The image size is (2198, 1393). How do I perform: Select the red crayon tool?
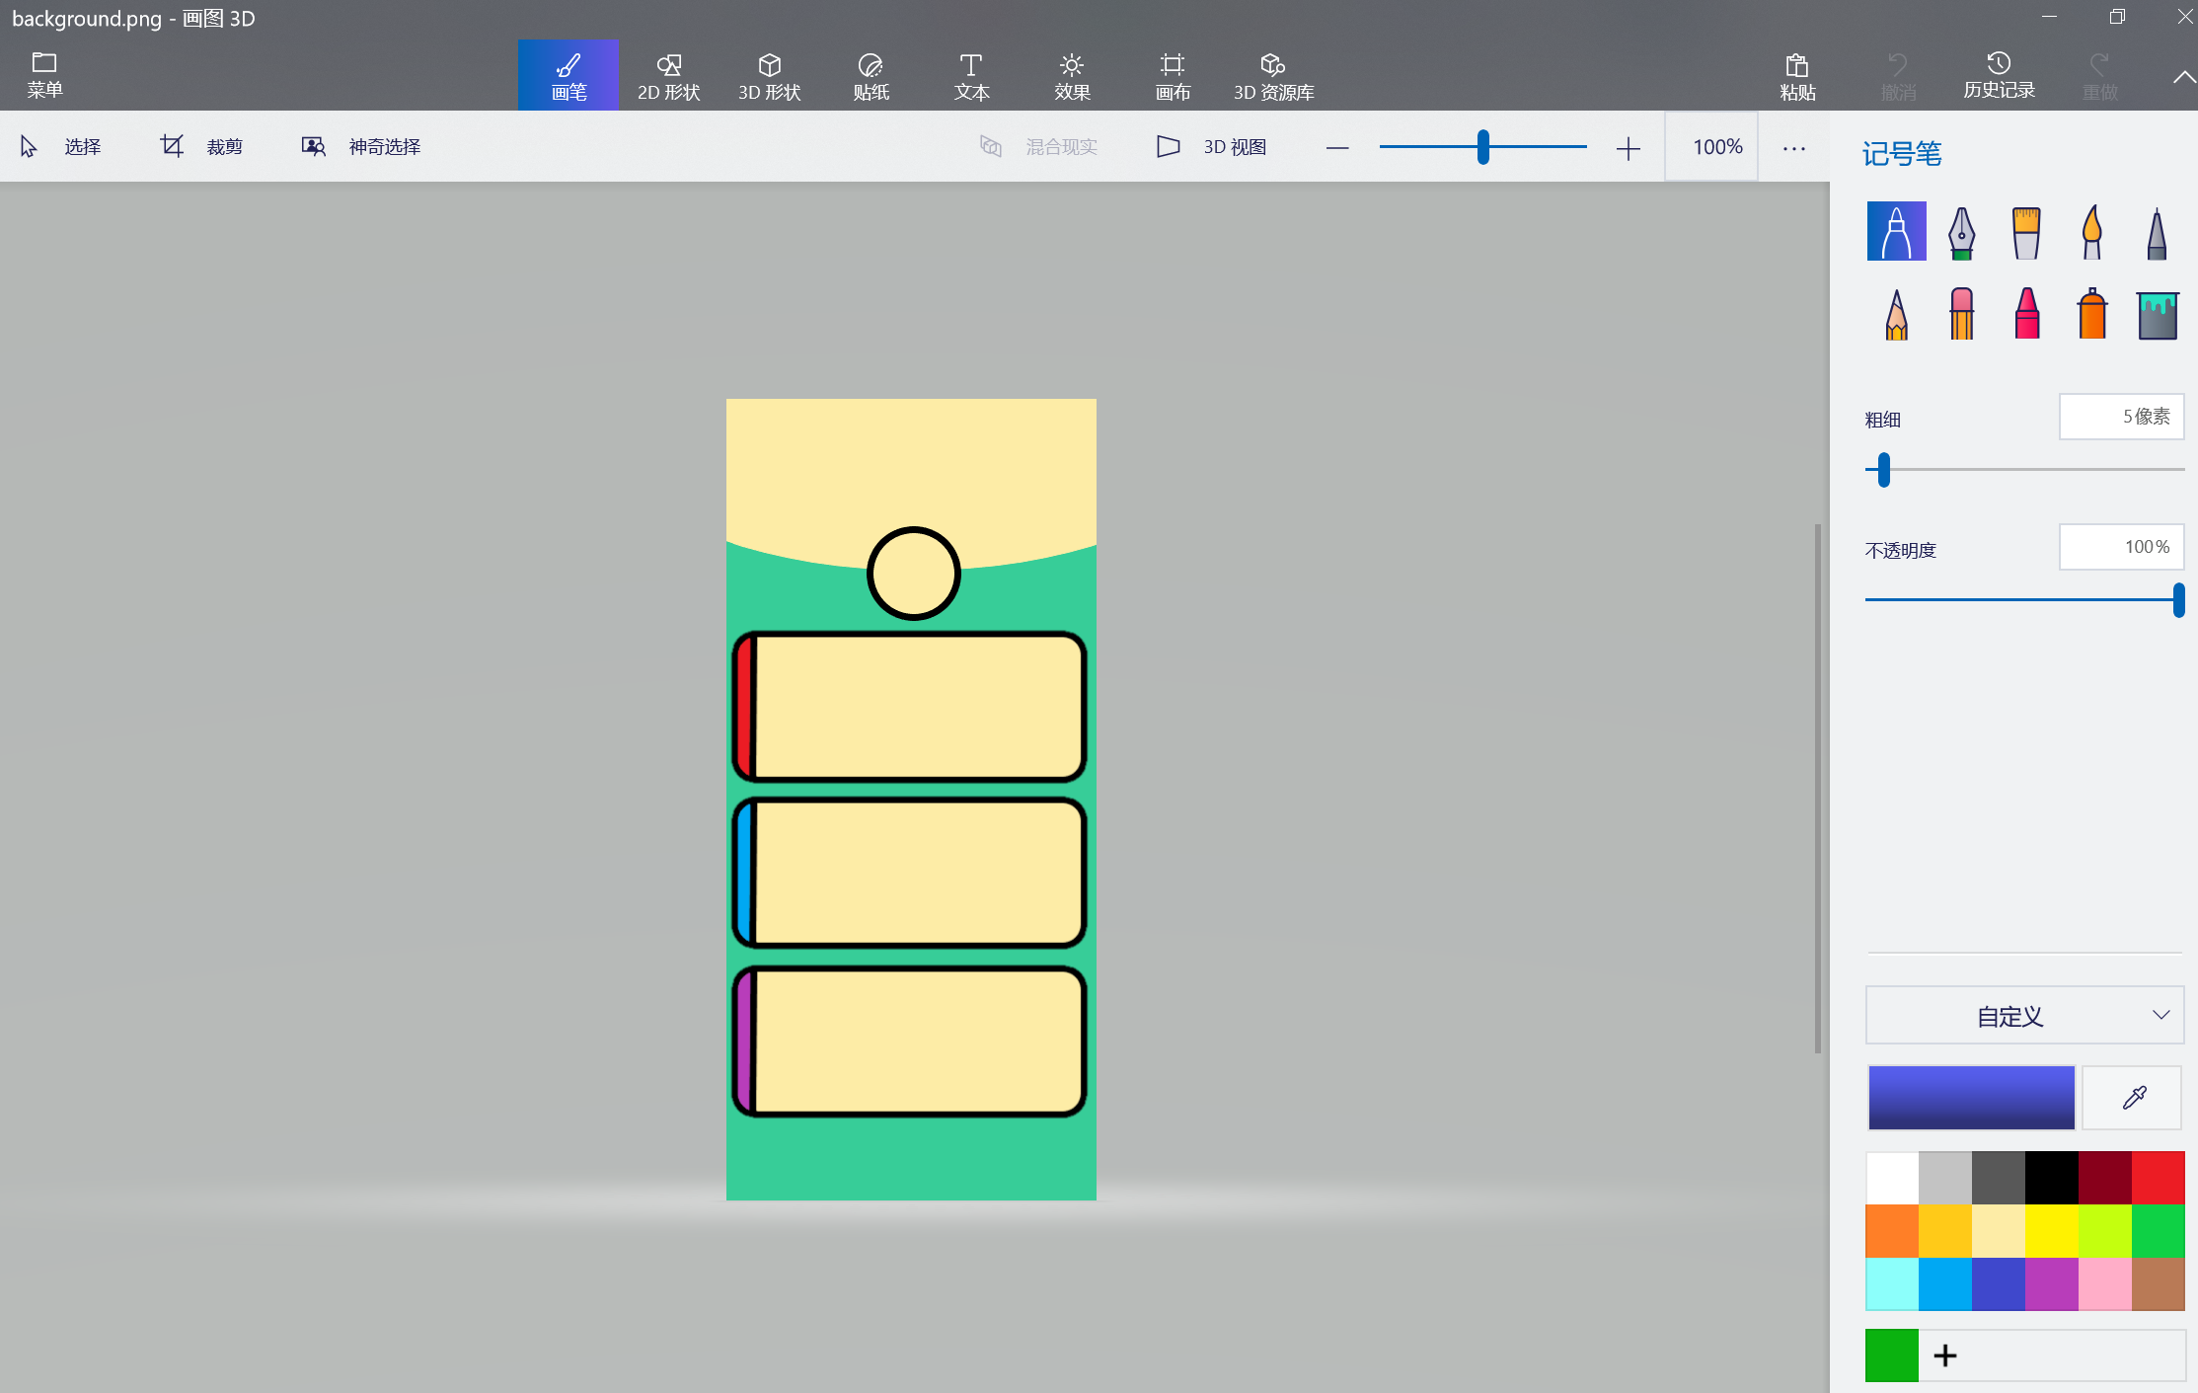2026,315
